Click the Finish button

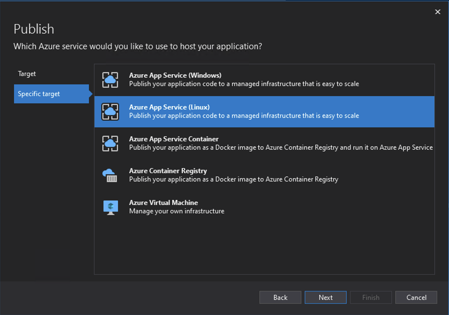tap(370, 297)
